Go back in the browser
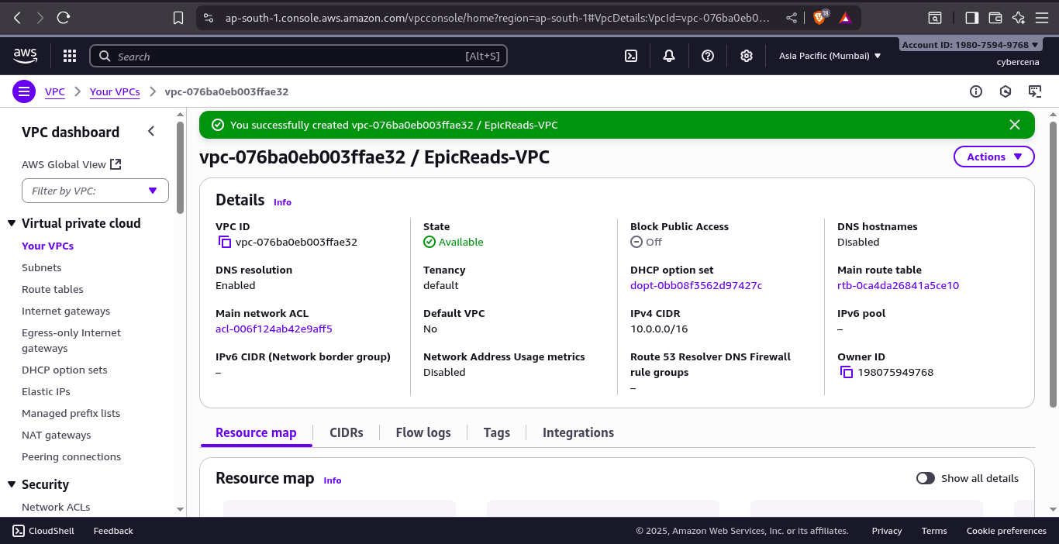Viewport: 1059px width, 544px height. (17, 17)
